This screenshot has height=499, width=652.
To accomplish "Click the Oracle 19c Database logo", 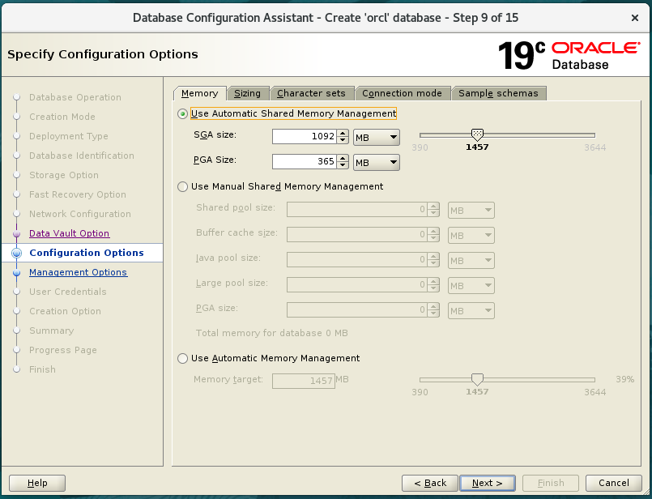I will click(x=569, y=55).
